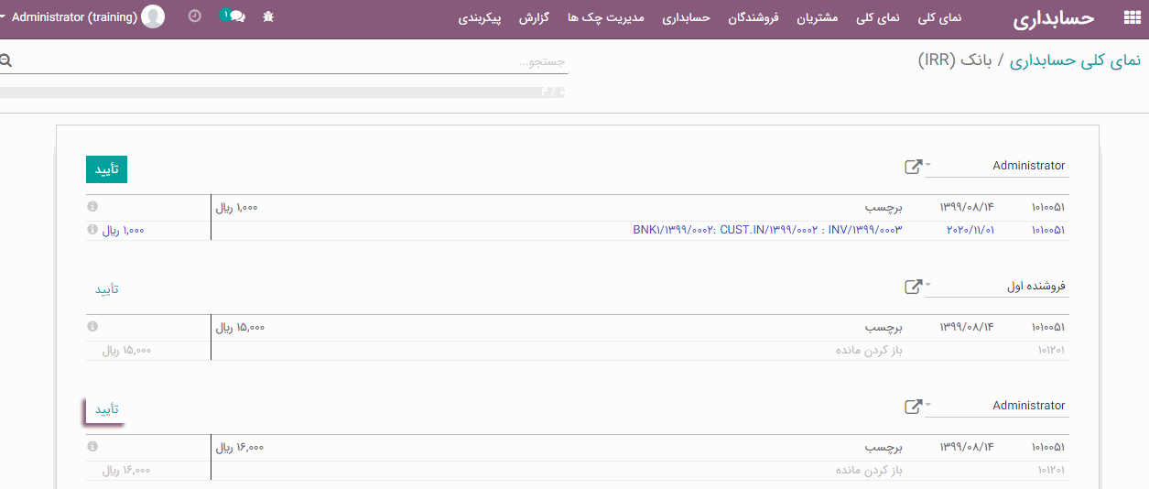Open the پیکربندی menu
The width and height of the screenshot is (1149, 489).
(x=480, y=18)
